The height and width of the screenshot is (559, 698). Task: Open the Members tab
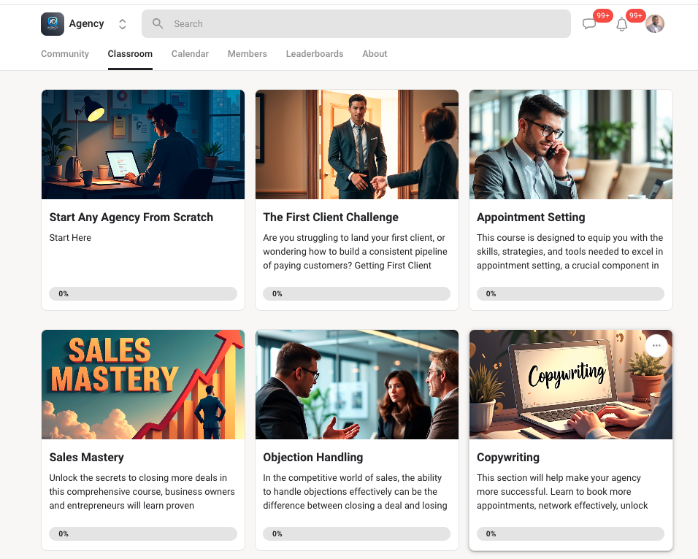(247, 54)
